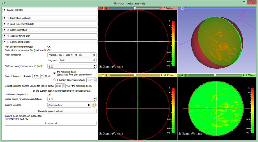Open the Gamma volume selector dropdown
This screenshot has height=142, width=258.
[x=69, y=105]
